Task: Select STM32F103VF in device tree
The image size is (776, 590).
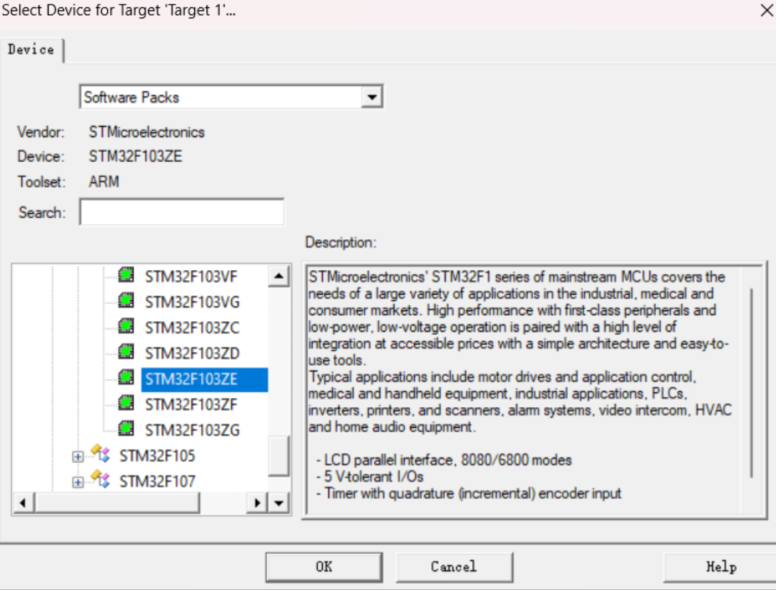Action: (191, 276)
